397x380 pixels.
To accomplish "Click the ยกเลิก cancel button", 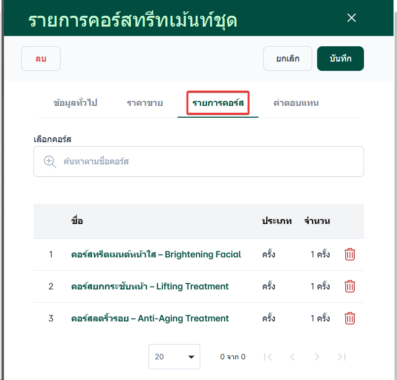I will [x=288, y=59].
